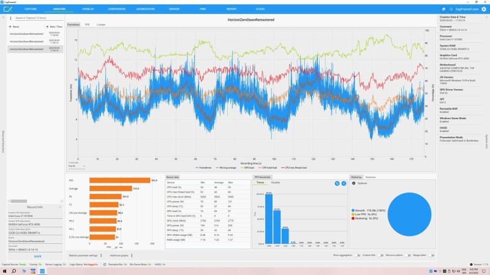Select the Frametimes graph tab
This screenshot has width=490, height=275.
(x=73, y=24)
